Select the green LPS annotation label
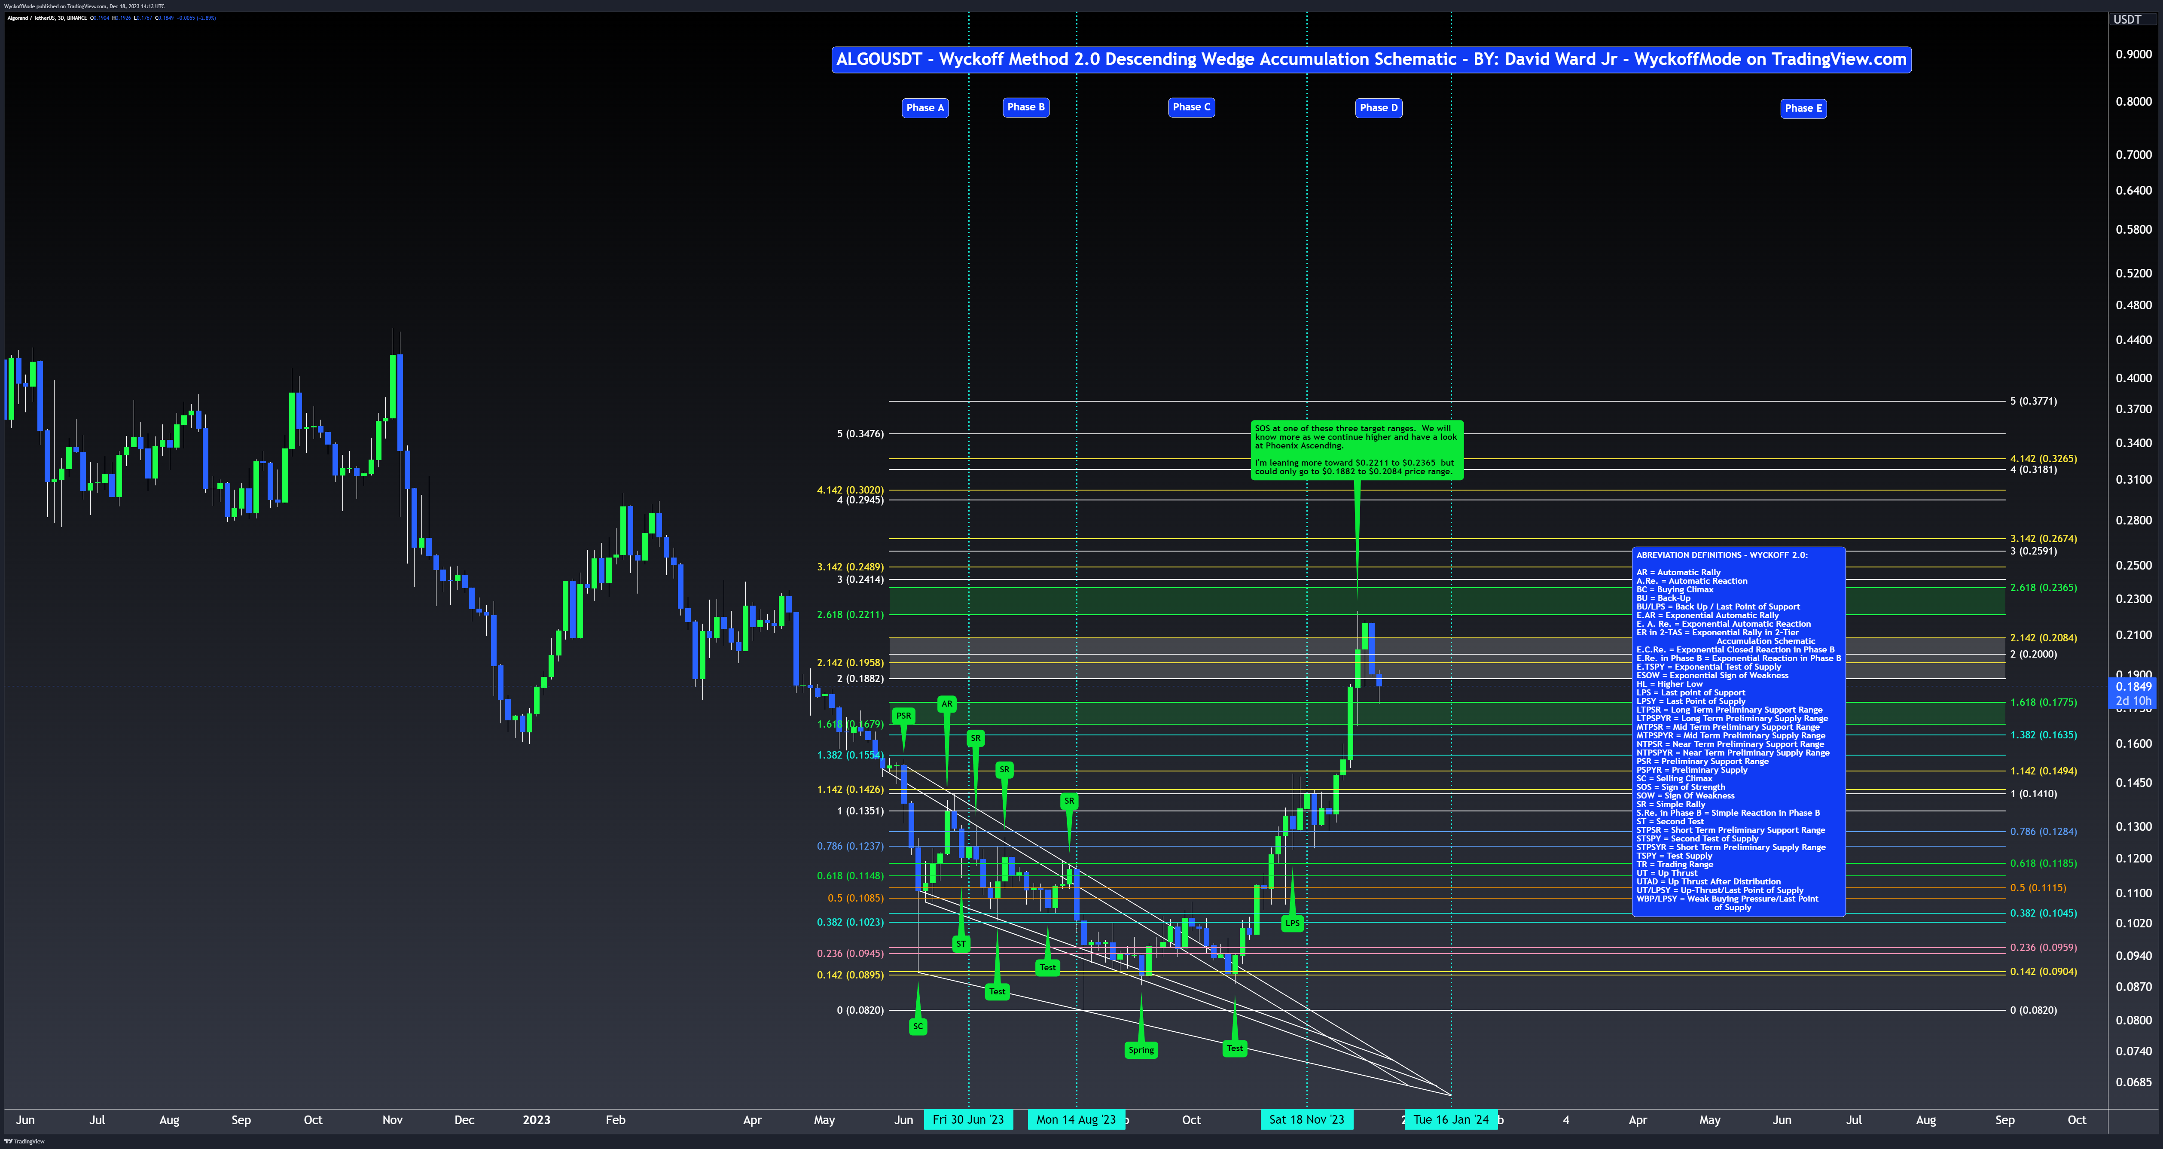 pos(1292,922)
